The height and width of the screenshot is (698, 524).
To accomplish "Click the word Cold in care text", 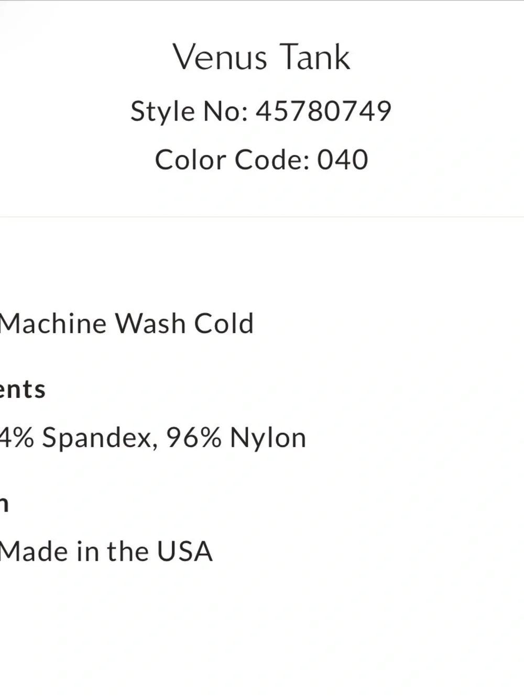I will click(224, 323).
